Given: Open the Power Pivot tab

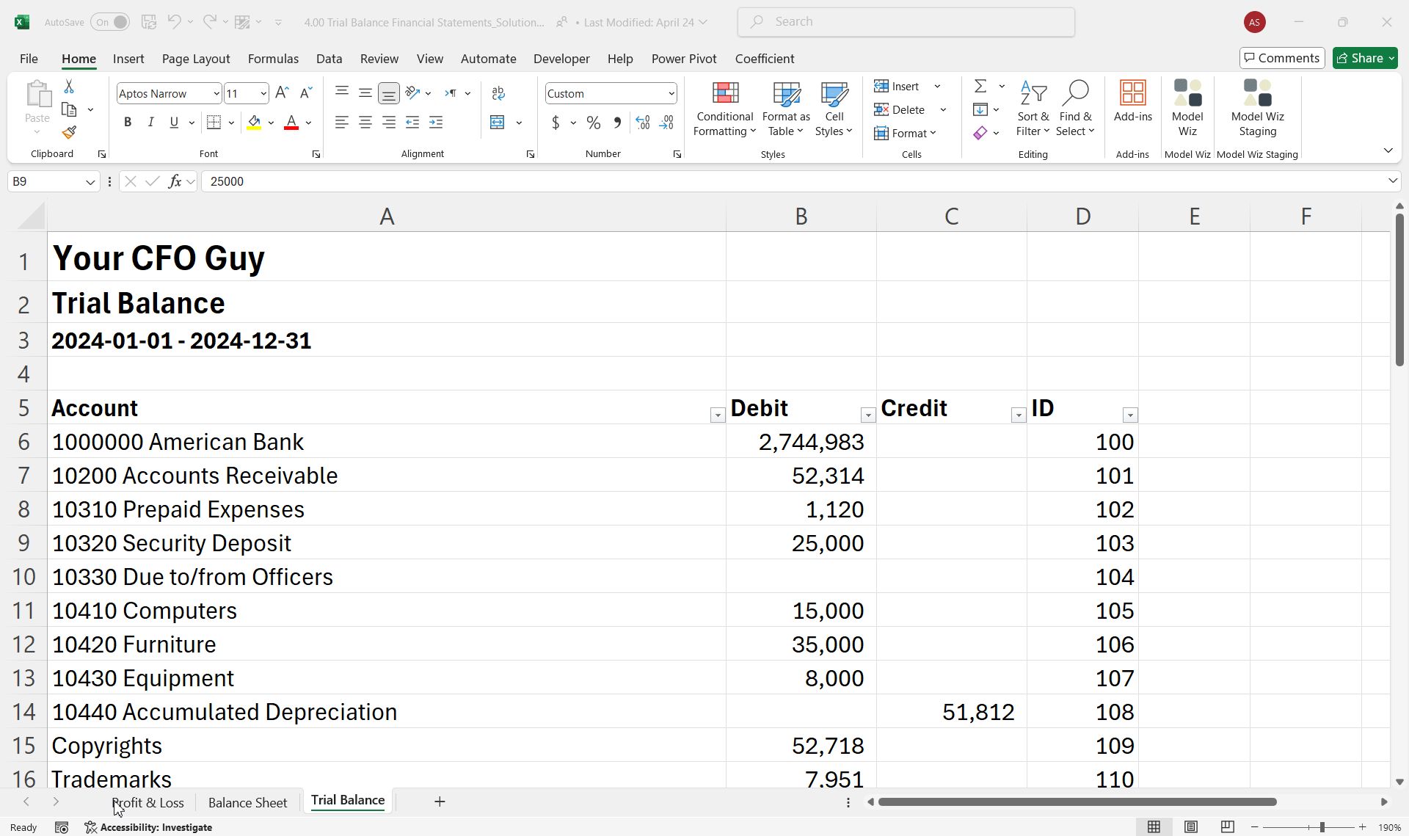Looking at the screenshot, I should 684,59.
